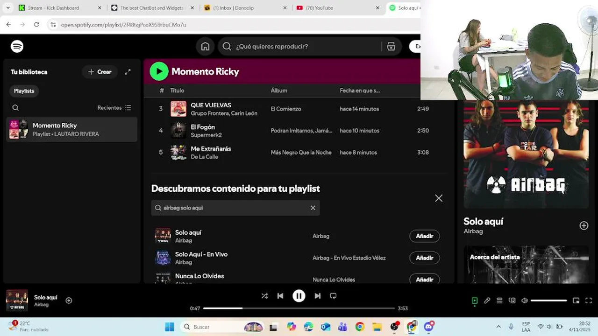The image size is (598, 336).
Task: Open the Windows Start menu
Action: click(170, 327)
